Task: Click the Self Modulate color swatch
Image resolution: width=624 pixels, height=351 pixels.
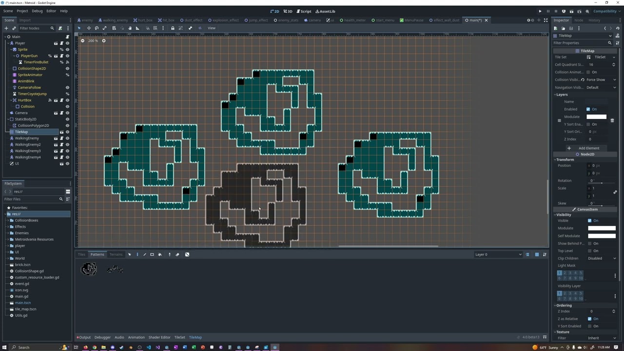Action: pos(602,236)
